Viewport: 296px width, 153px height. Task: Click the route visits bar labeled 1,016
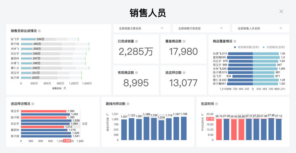pyautogui.click(x=162, y=130)
